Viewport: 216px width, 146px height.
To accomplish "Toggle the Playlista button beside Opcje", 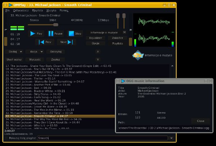I will coord(117,44).
